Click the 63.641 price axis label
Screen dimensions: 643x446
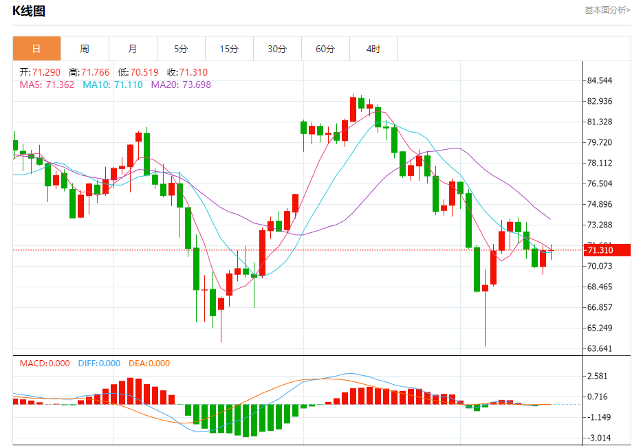point(600,348)
